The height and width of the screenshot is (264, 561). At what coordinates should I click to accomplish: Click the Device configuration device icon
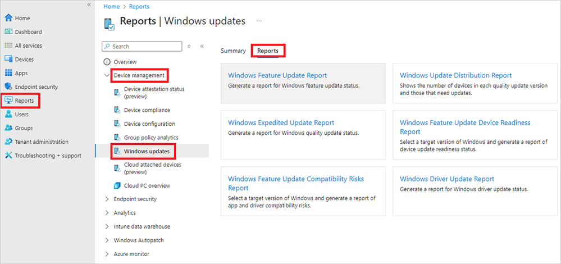[x=117, y=124]
